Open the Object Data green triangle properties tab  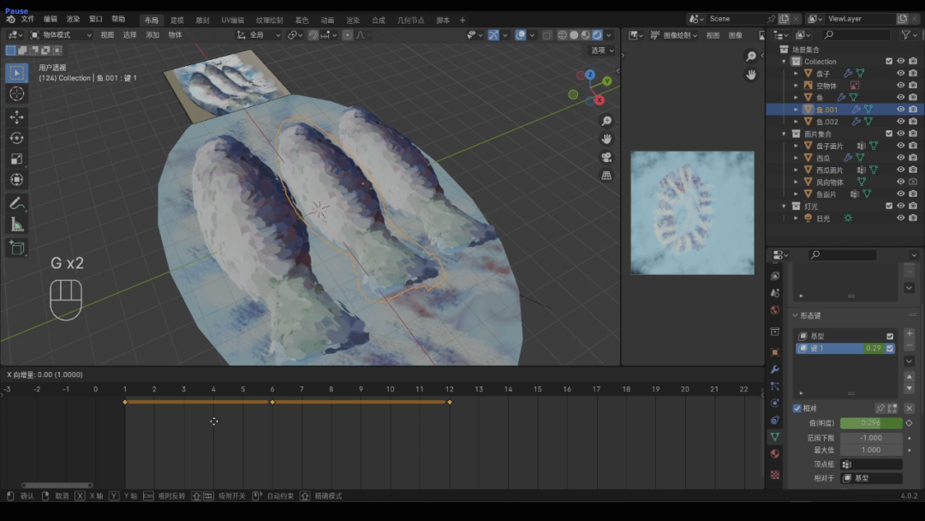pos(775,437)
